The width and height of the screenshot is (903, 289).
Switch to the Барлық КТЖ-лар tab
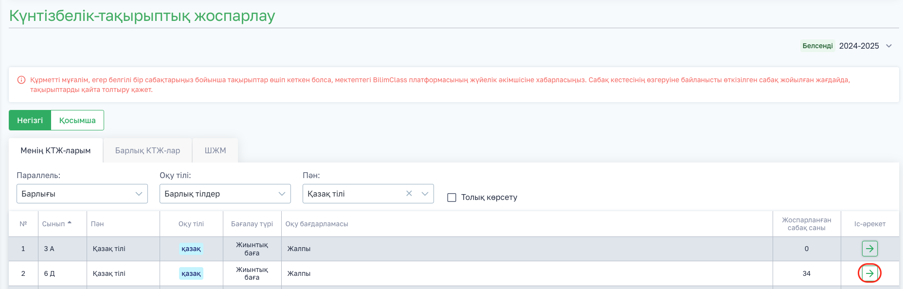click(x=147, y=150)
